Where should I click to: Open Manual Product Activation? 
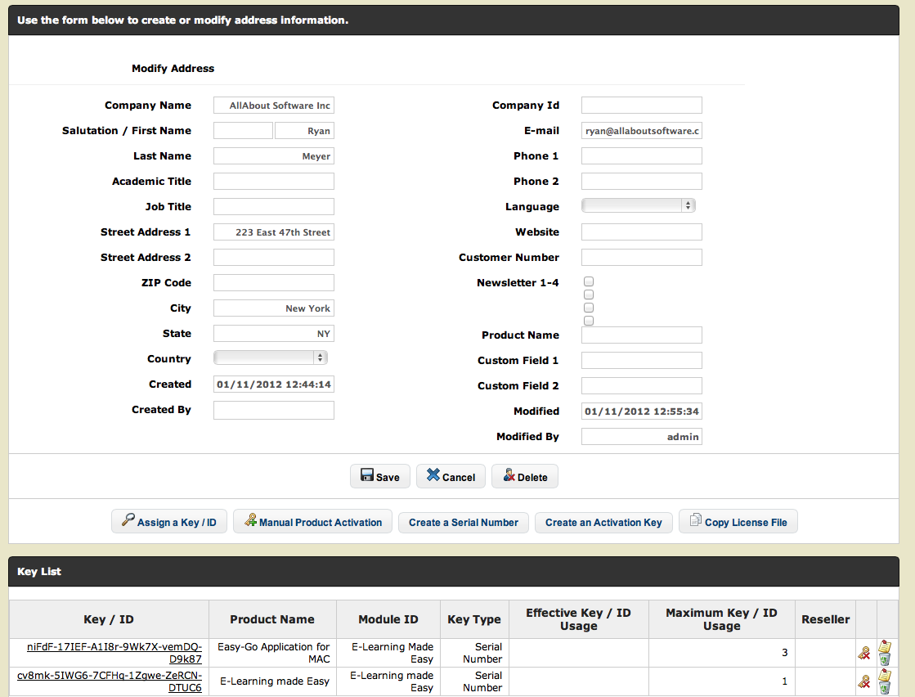point(312,522)
